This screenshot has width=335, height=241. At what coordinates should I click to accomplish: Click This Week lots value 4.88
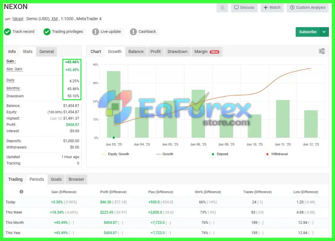click(300, 212)
